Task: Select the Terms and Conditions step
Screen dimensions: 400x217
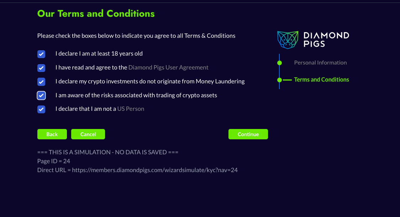Action: (321, 80)
